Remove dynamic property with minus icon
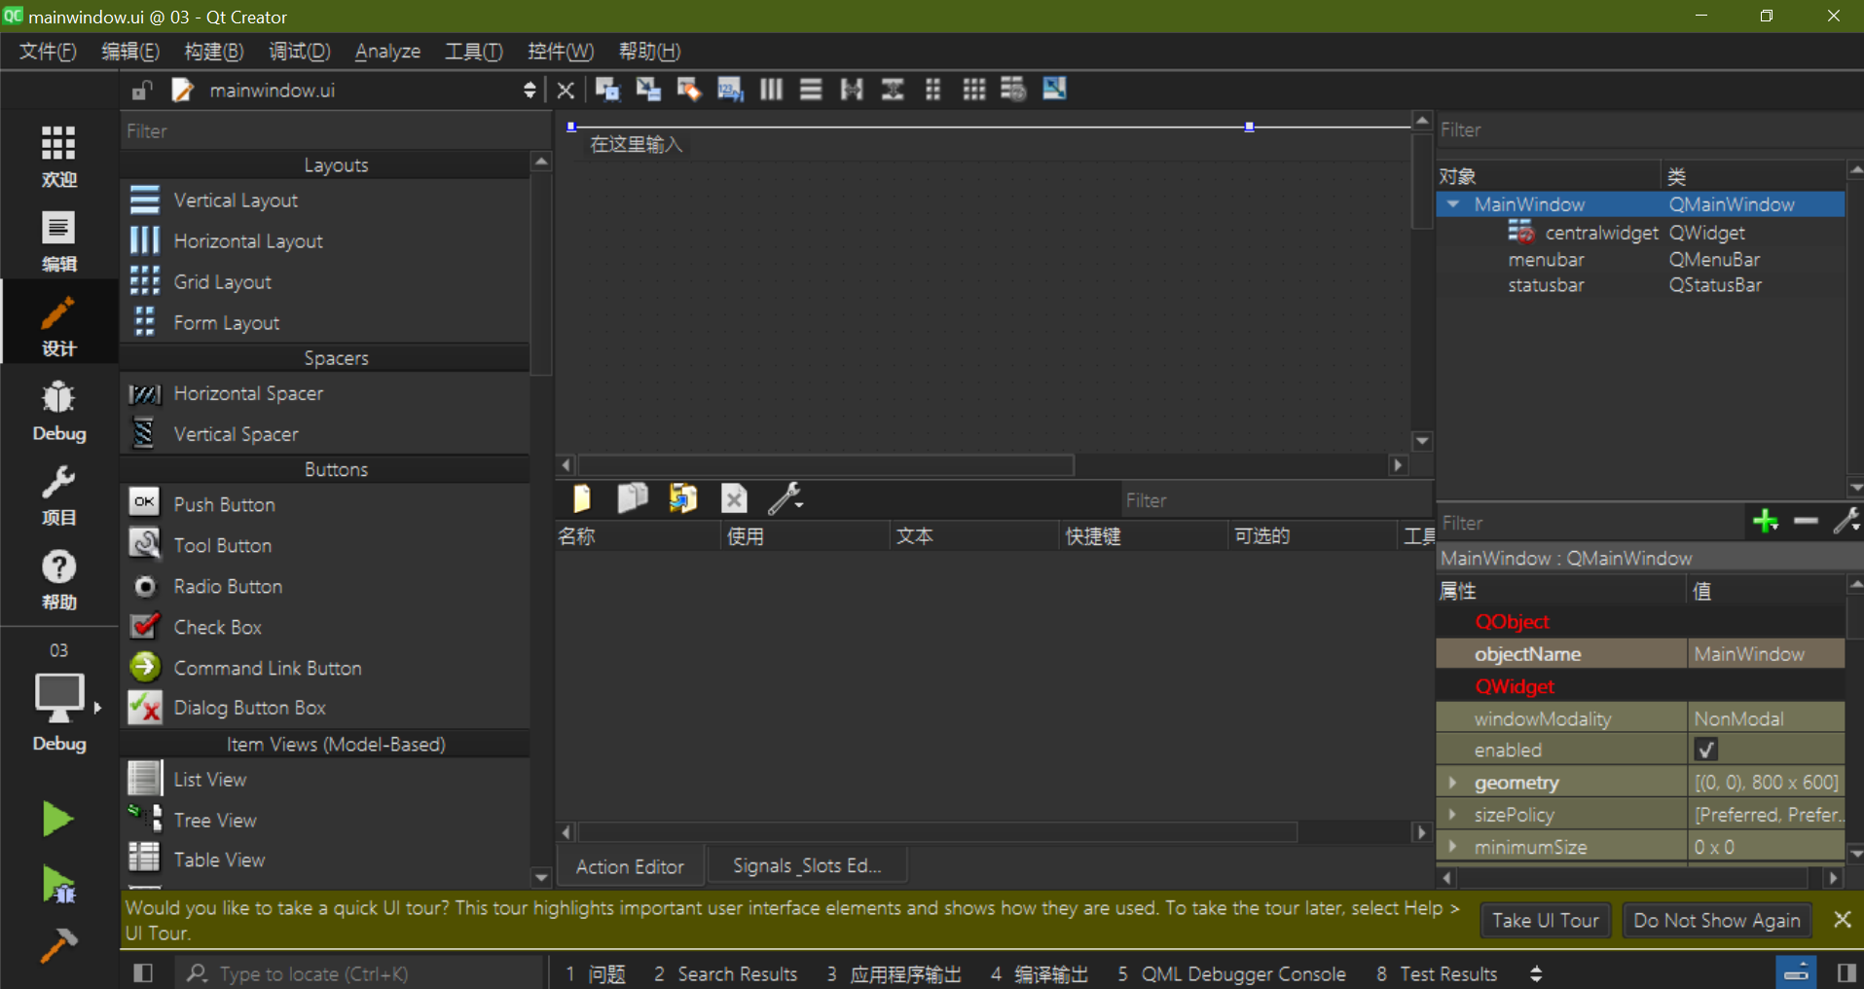1864x989 pixels. [x=1806, y=522]
